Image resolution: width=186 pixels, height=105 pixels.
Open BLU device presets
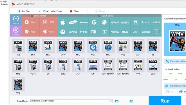pyautogui.click(x=125, y=32)
